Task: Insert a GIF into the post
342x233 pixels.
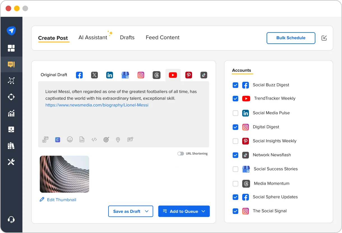Action: 82,139
